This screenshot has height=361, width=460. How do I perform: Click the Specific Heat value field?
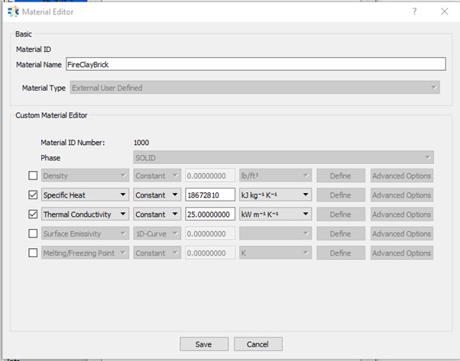pyautogui.click(x=209, y=195)
